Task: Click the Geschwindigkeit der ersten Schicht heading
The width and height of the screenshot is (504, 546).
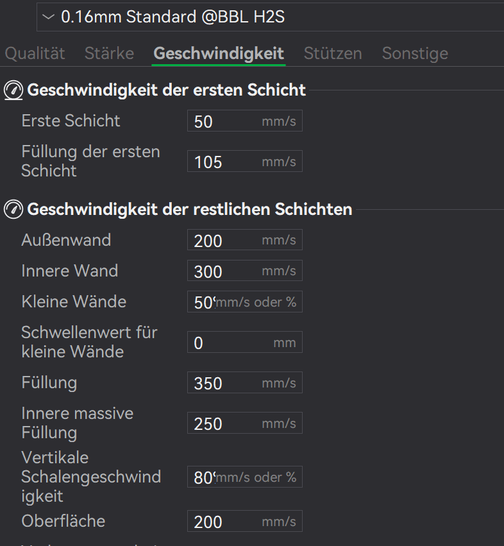Action: tap(167, 90)
